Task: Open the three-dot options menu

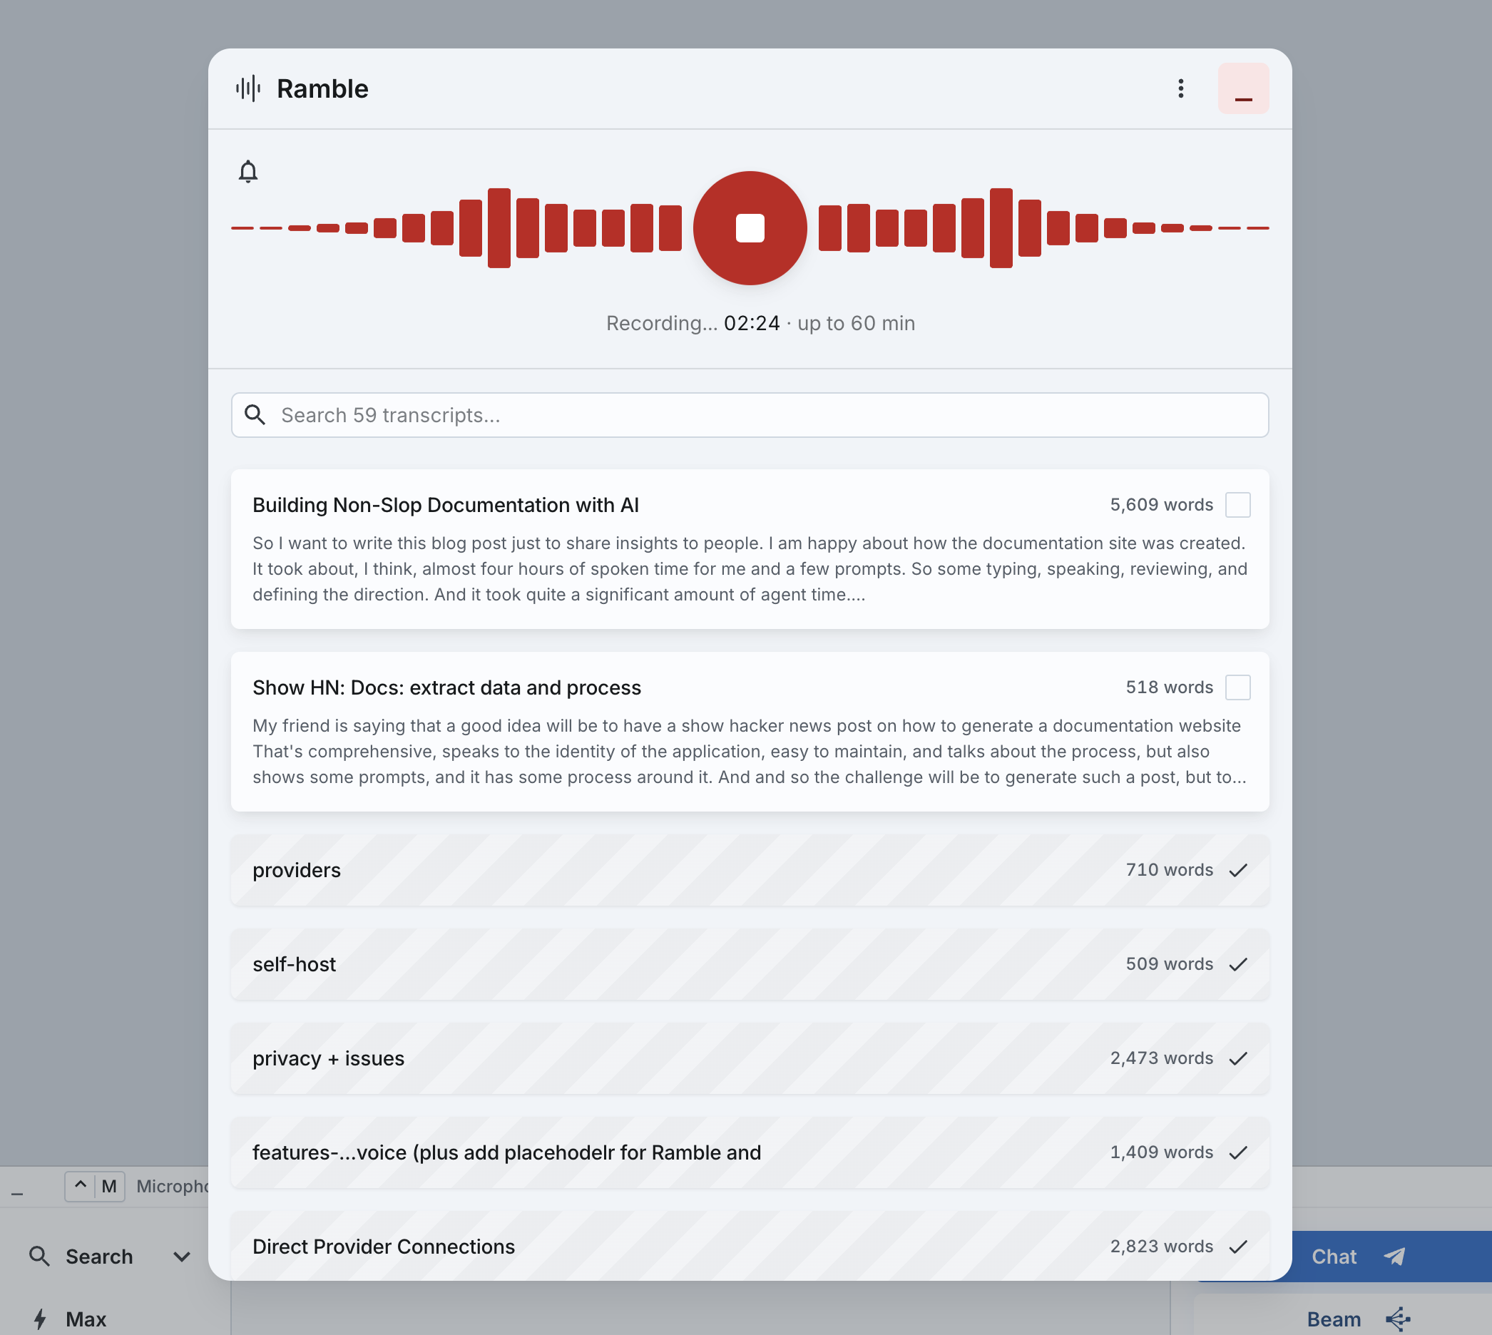Action: click(x=1180, y=88)
